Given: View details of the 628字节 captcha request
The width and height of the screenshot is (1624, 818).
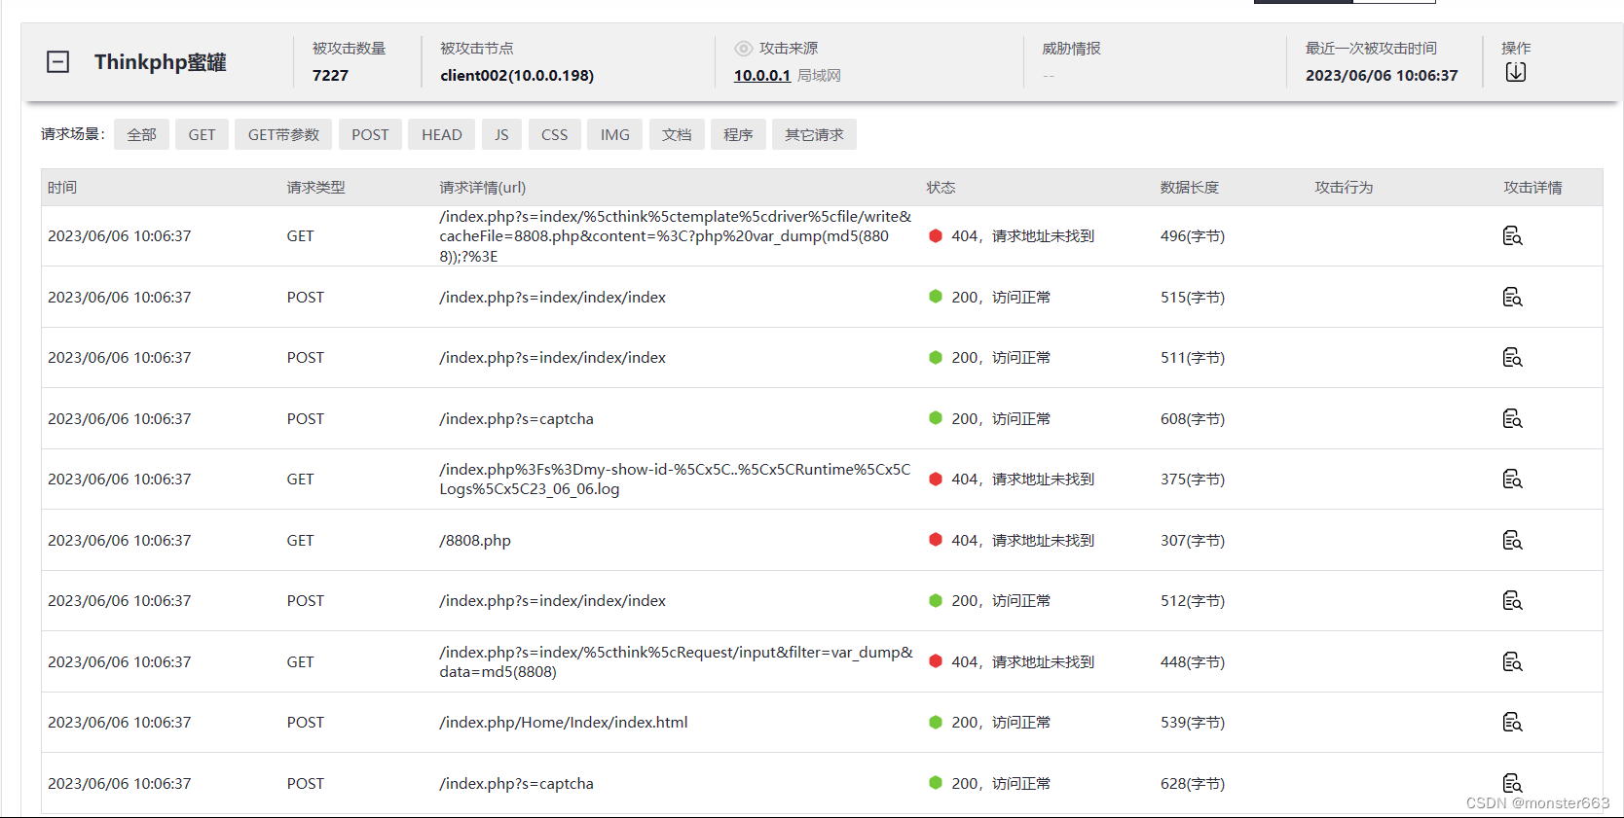Looking at the screenshot, I should tap(1512, 783).
